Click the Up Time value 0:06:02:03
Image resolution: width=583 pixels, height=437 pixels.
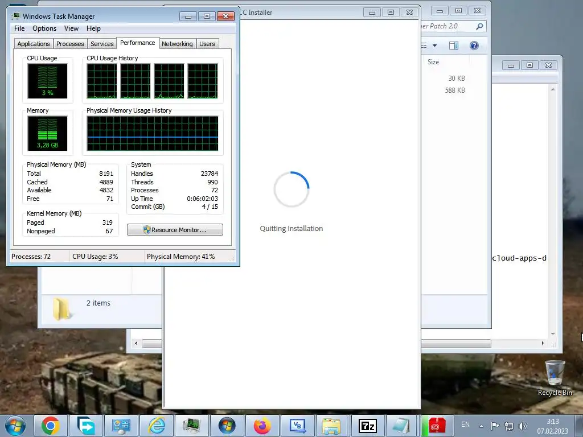(x=202, y=199)
